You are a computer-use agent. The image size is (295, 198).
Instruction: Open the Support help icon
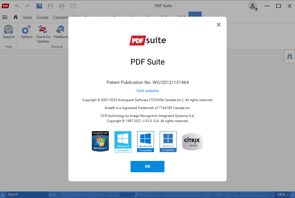click(x=9, y=32)
